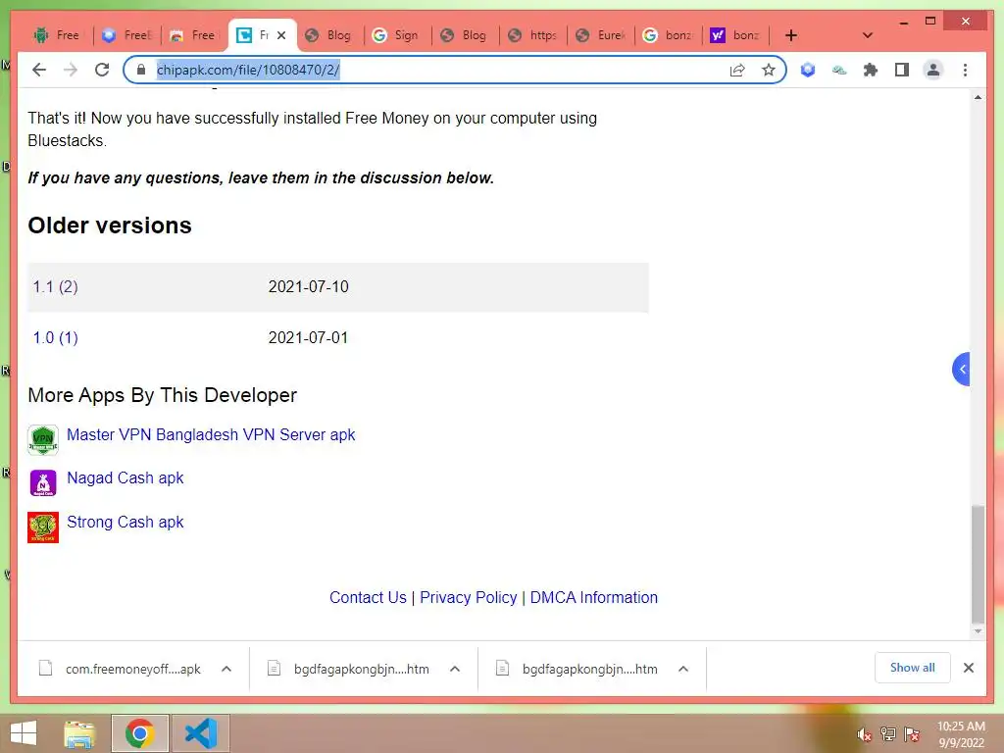
Task: Minimize the Chrome window
Action: [x=903, y=22]
